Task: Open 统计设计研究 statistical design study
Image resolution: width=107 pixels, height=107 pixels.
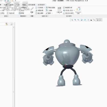Action: (68, 13)
